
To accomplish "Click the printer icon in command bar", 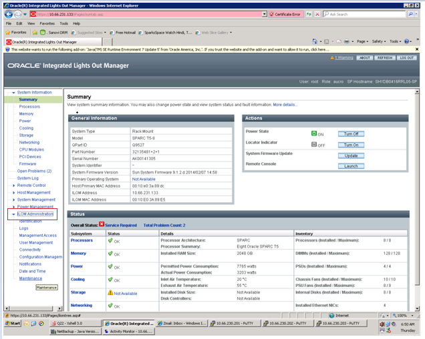I will click(x=347, y=41).
